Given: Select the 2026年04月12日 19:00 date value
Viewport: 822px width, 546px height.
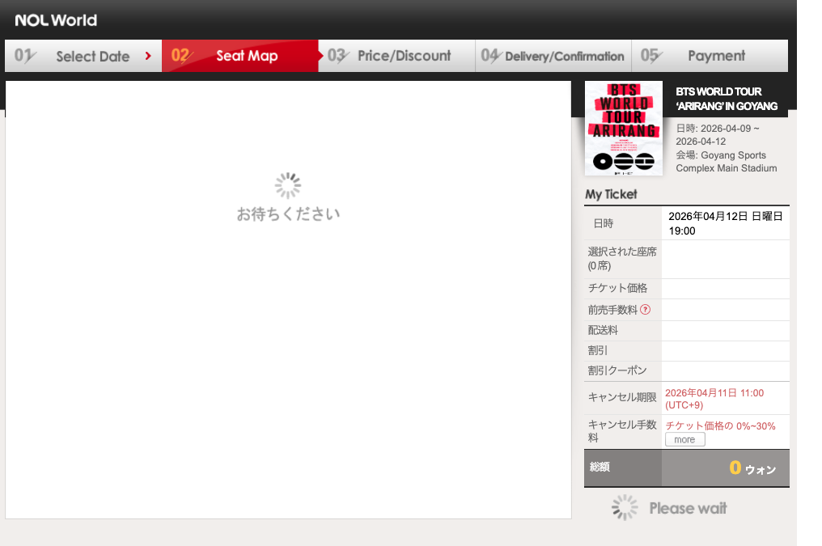Looking at the screenshot, I should point(725,223).
